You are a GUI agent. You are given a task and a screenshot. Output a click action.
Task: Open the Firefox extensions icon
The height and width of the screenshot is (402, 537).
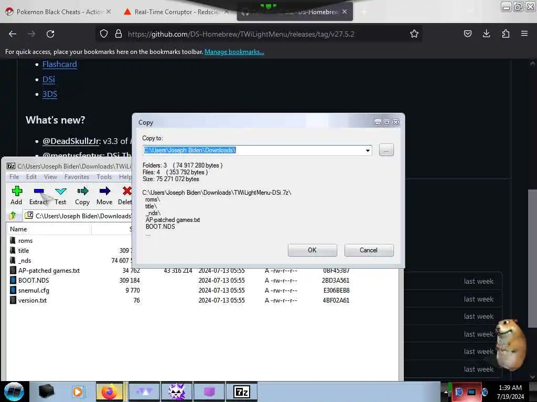pos(506,33)
